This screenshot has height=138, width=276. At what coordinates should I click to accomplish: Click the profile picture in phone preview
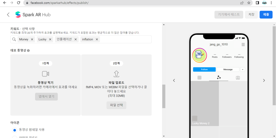(199, 55)
